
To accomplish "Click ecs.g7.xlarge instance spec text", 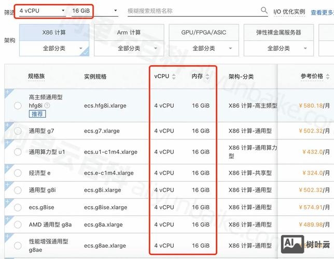I will point(102,131).
